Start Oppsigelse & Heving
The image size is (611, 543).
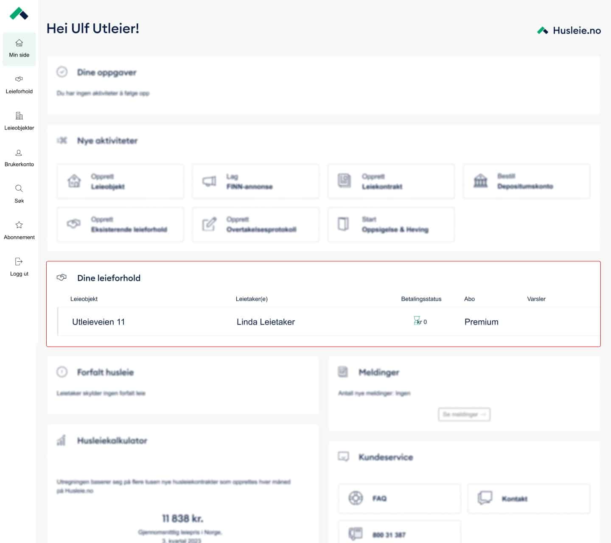pyautogui.click(x=391, y=224)
